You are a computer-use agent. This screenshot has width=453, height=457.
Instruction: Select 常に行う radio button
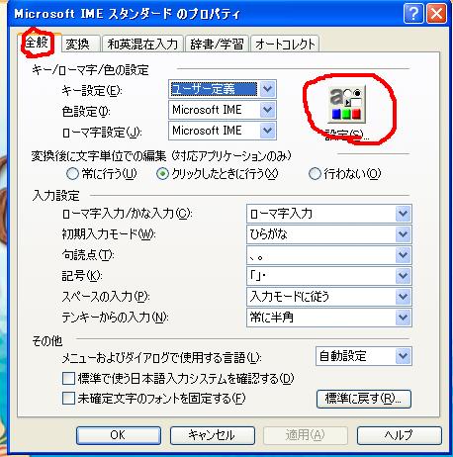[x=72, y=174]
